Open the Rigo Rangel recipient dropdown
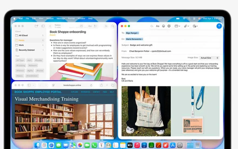This screenshot has width=238, height=149. [132, 33]
